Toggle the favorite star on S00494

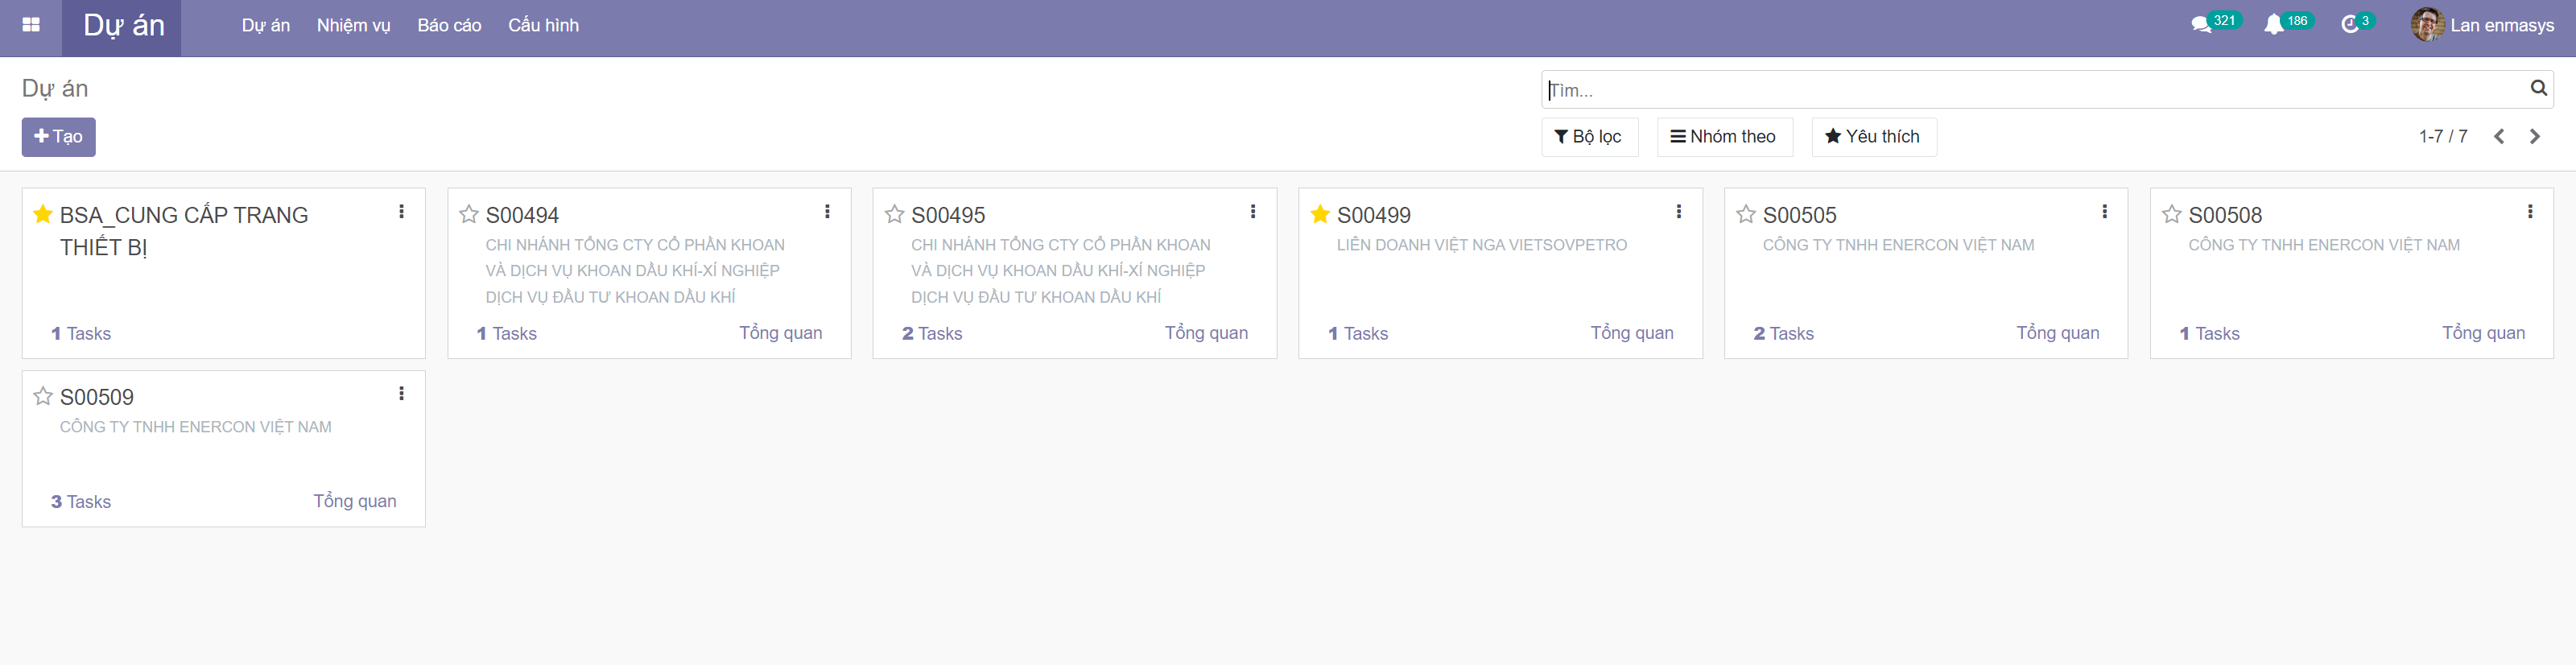(x=468, y=214)
